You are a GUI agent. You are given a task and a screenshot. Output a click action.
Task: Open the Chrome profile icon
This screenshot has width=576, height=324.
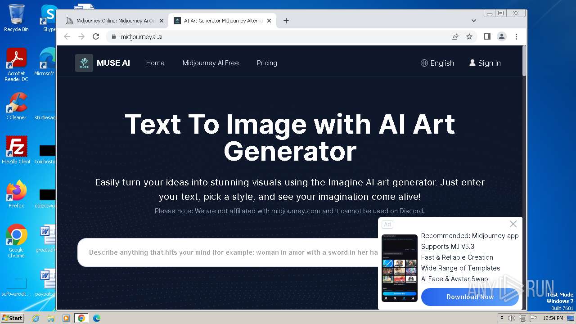pyautogui.click(x=502, y=36)
